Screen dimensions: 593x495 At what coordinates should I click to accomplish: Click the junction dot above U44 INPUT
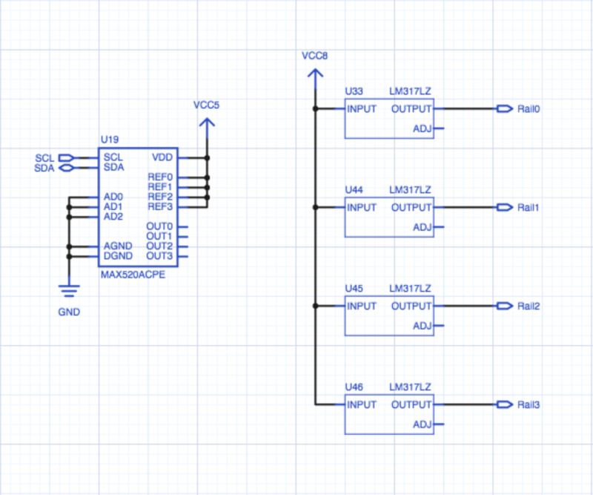pyautogui.click(x=316, y=208)
